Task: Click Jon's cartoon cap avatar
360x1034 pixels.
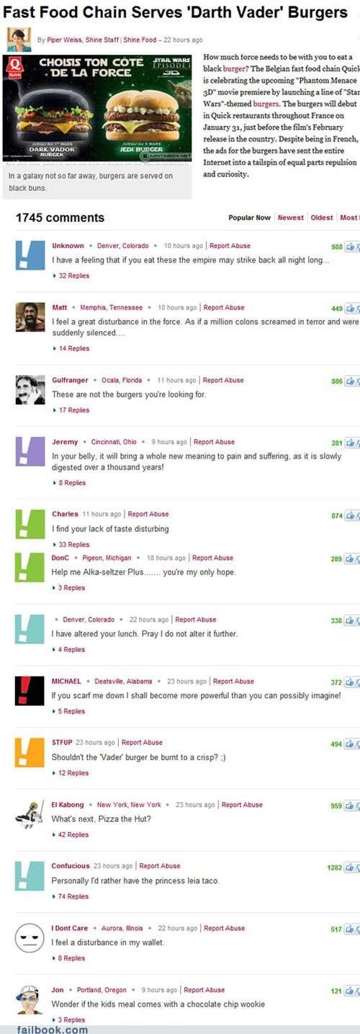Action: pyautogui.click(x=30, y=999)
